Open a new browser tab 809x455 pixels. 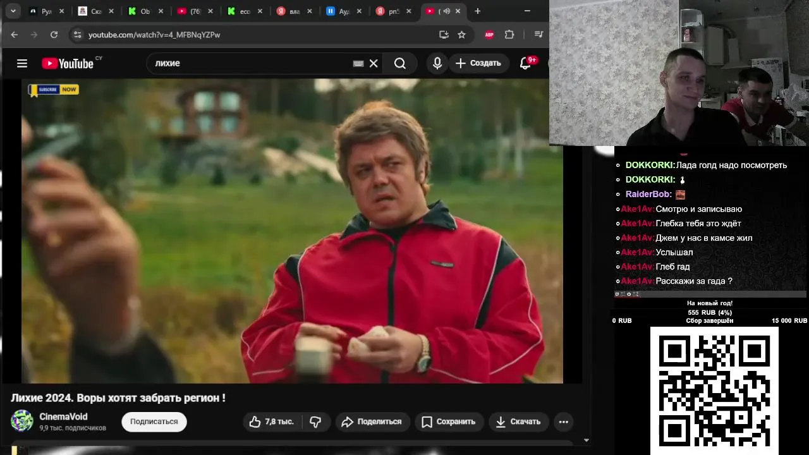point(478,11)
